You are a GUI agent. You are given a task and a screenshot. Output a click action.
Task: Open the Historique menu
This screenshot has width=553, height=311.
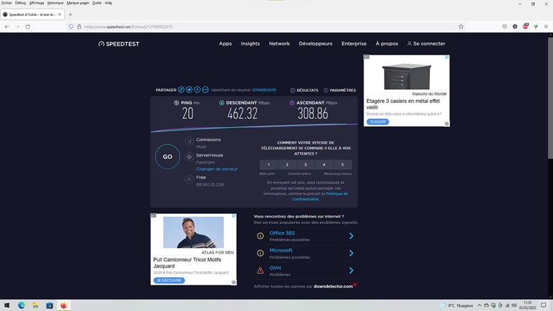point(55,3)
